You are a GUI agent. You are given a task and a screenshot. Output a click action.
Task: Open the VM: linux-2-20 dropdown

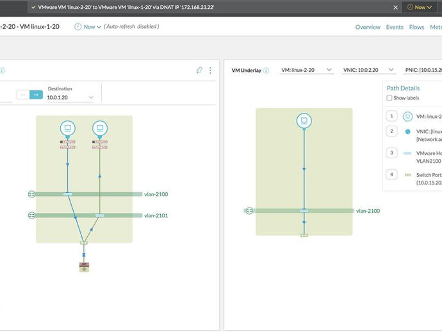pyautogui.click(x=307, y=70)
